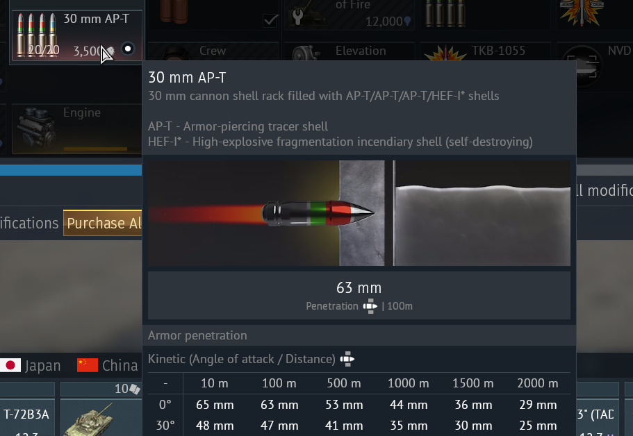The image size is (633, 436).
Task: Select the 30 mm AP-T ammo belt icon
Action: (x=36, y=35)
